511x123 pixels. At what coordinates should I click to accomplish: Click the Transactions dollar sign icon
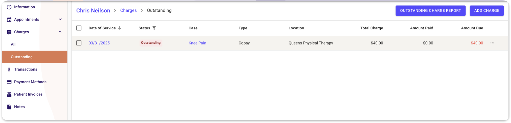[x=9, y=69]
